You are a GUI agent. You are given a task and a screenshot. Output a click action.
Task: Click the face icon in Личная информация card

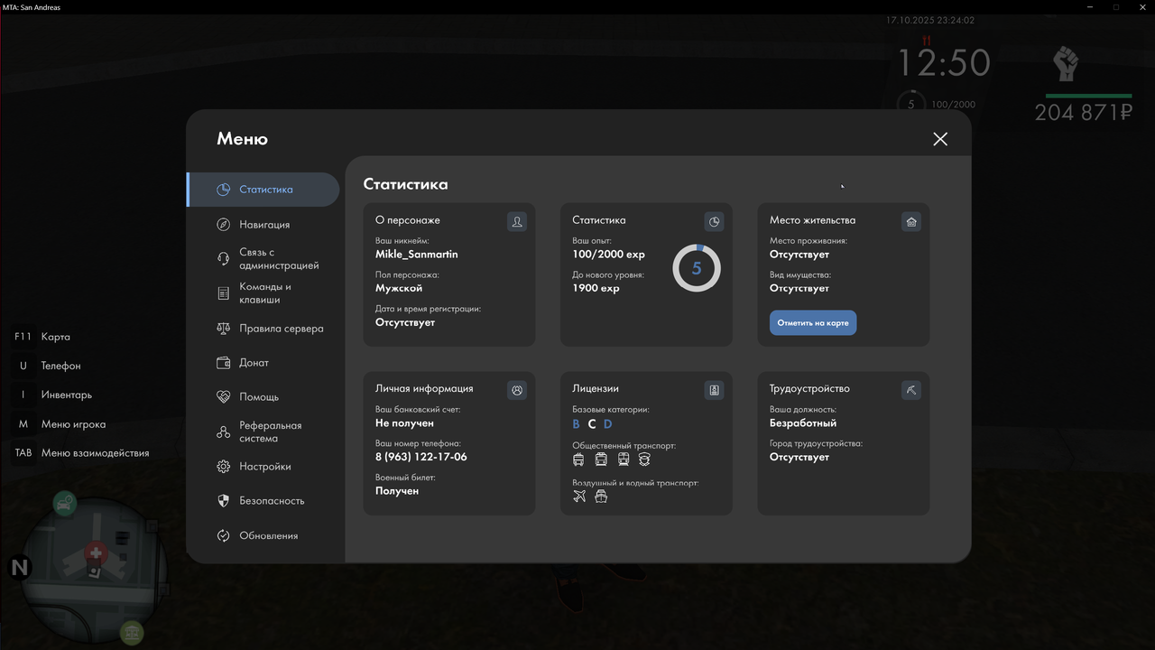(x=517, y=390)
